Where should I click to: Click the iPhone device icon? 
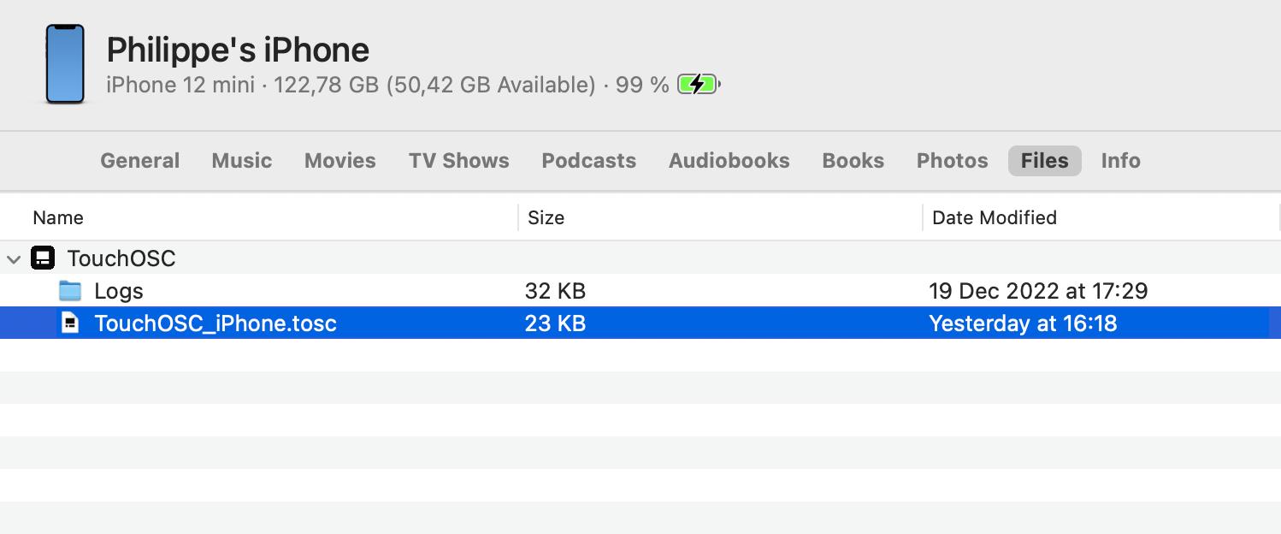point(65,64)
